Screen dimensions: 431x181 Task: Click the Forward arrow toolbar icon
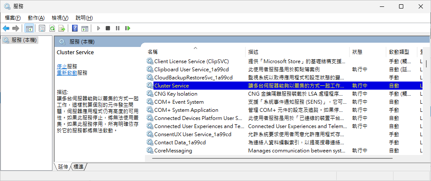pos(16,28)
